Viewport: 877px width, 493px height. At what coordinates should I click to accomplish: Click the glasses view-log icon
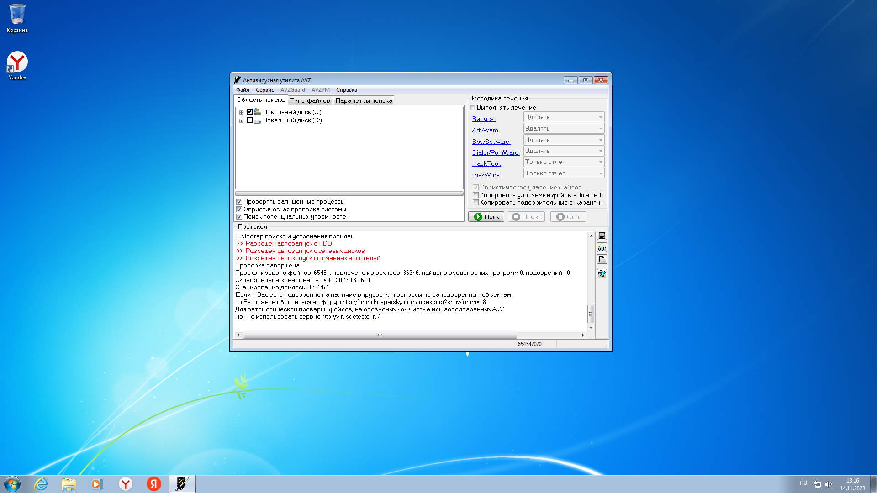click(x=602, y=247)
